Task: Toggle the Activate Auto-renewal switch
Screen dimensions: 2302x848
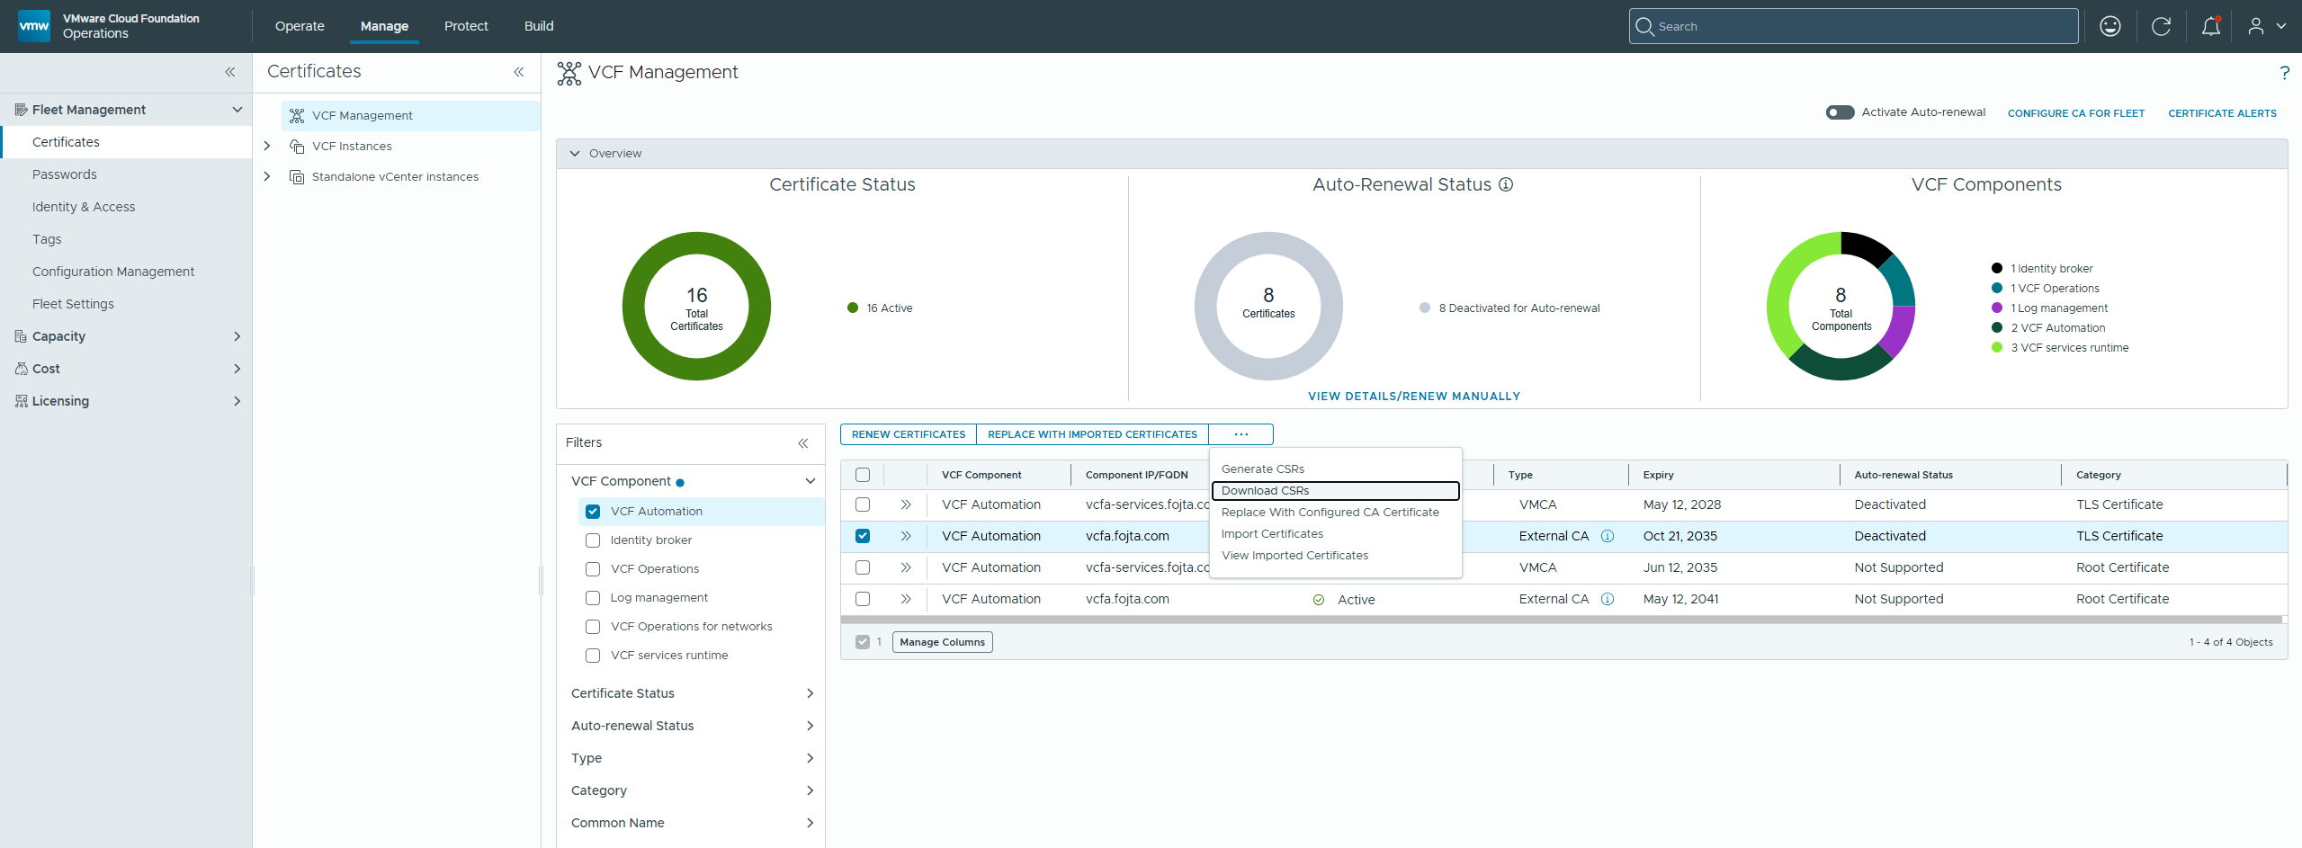Action: (x=1840, y=112)
